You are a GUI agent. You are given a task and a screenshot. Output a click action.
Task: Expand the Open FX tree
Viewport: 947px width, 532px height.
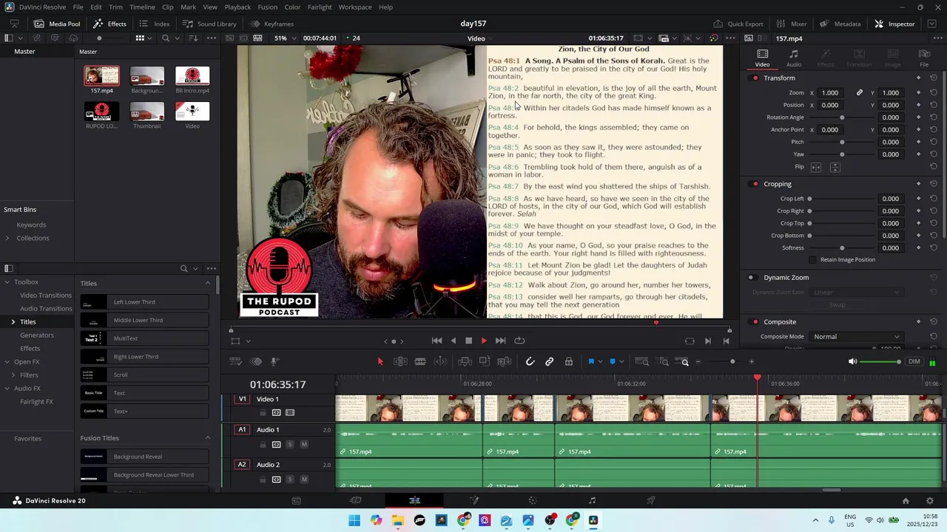[x=7, y=362]
